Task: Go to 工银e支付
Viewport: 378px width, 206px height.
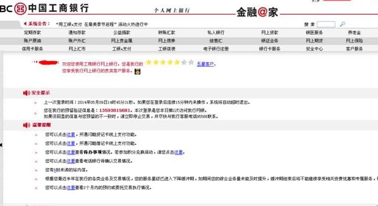Action: click(x=122, y=49)
